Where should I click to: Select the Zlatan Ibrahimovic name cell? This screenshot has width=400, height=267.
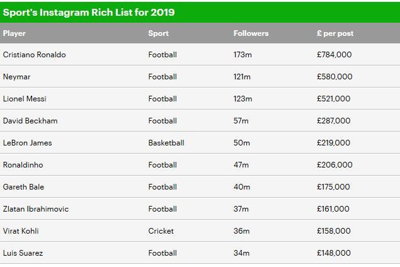point(36,209)
